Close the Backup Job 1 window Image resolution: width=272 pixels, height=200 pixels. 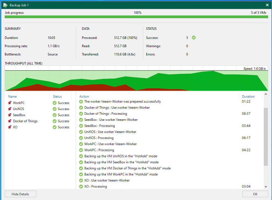[267, 5]
